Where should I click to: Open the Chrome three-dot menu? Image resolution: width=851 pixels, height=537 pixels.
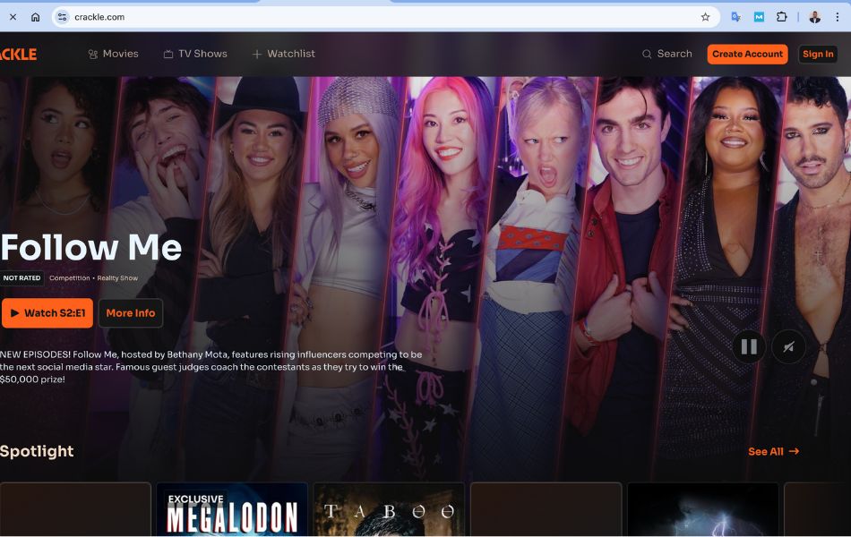[x=838, y=17]
